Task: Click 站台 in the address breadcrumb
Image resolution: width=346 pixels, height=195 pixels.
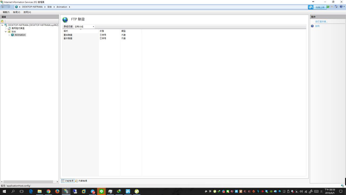Action: tap(49, 7)
